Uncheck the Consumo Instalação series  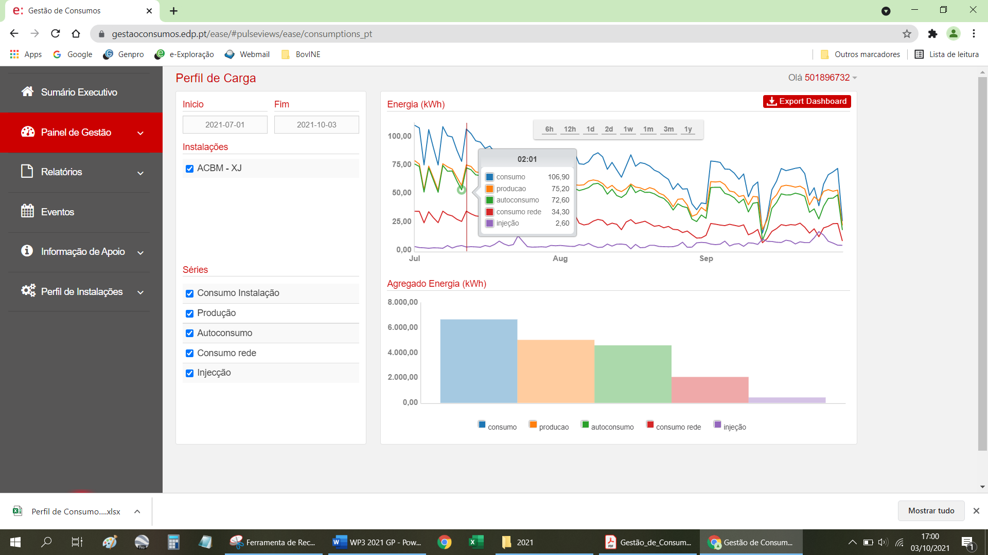189,293
